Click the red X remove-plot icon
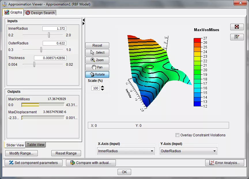Screen dimensions: 249x179 point(237,27)
